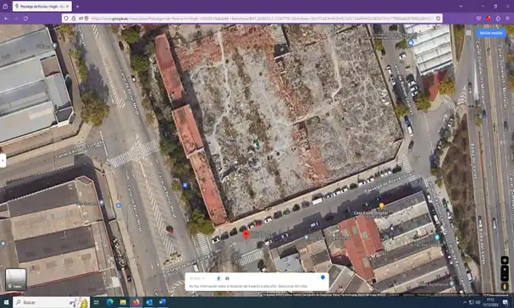Expand the collapsed side panel arrow
This screenshot has height=308, width=514.
click(3, 161)
